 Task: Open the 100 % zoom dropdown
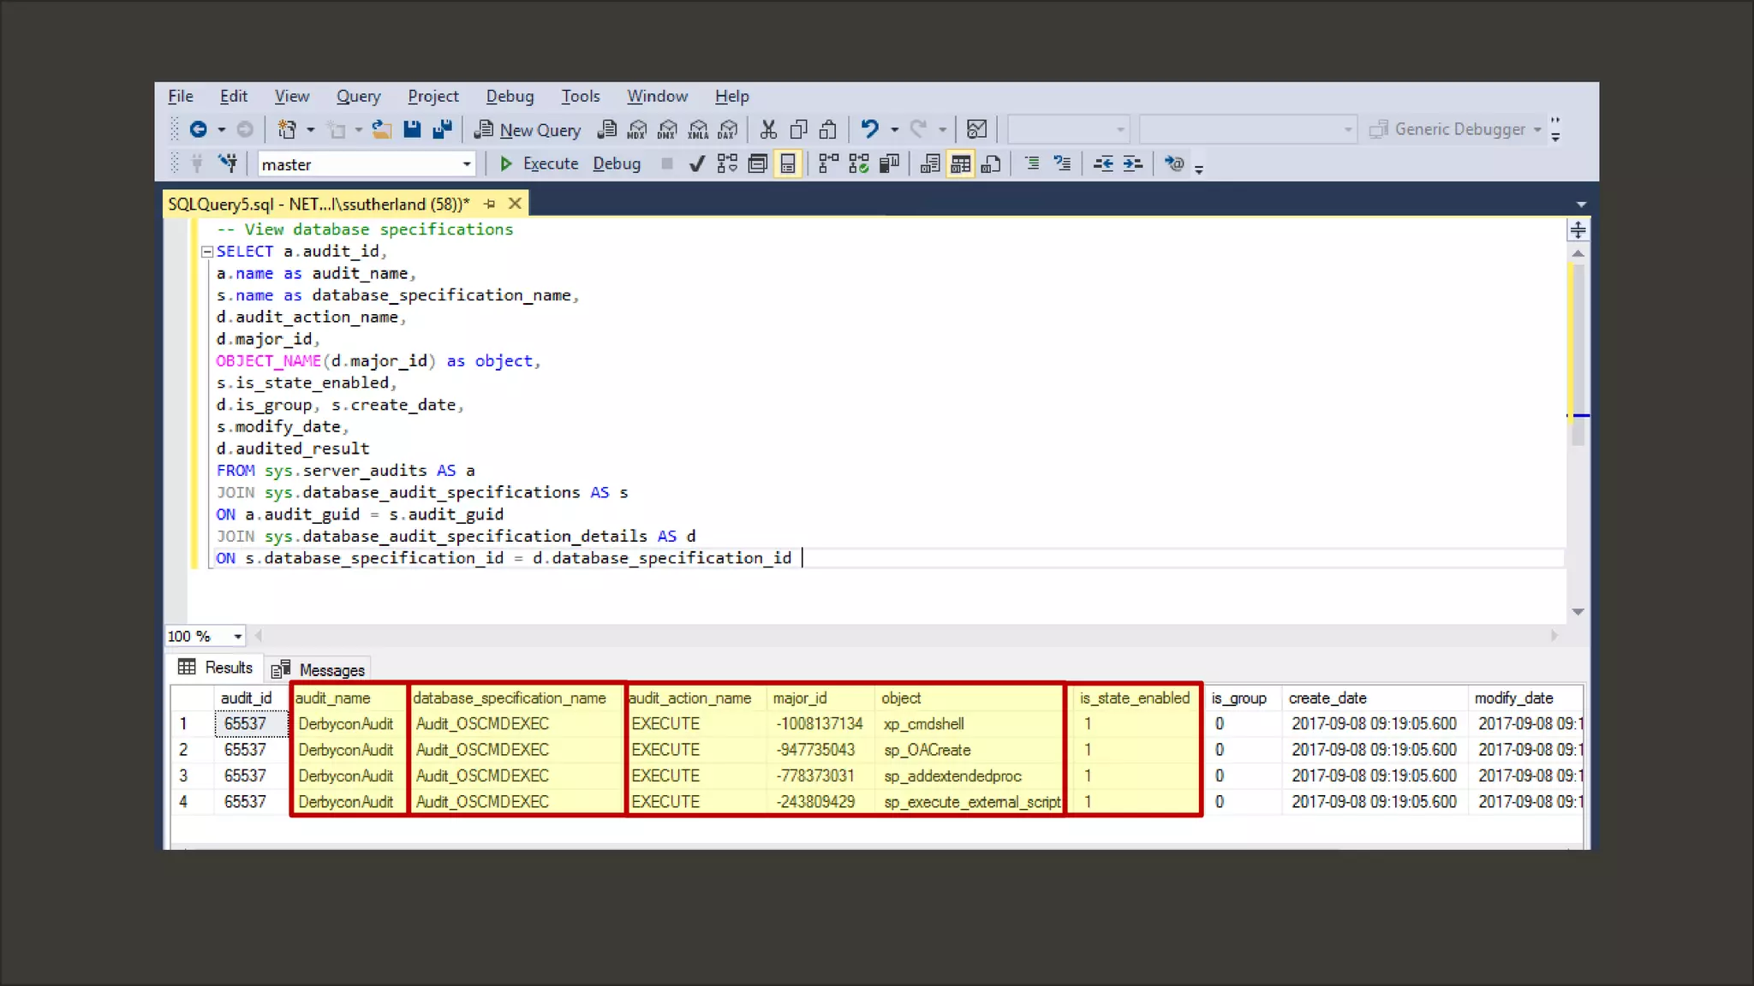click(x=237, y=636)
